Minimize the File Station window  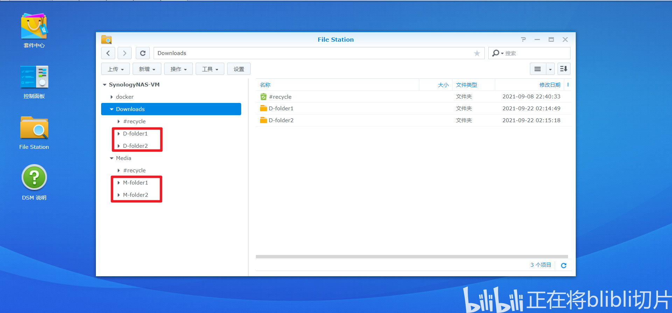pyautogui.click(x=537, y=40)
